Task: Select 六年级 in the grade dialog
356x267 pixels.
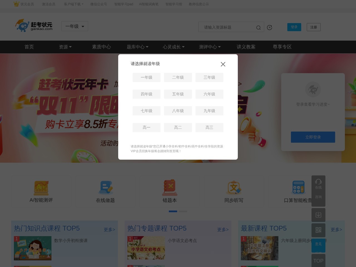Action: click(209, 94)
